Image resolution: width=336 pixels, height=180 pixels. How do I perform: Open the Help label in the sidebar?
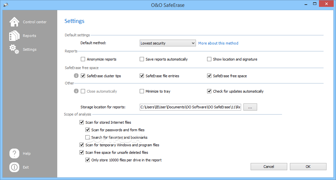point(27,153)
